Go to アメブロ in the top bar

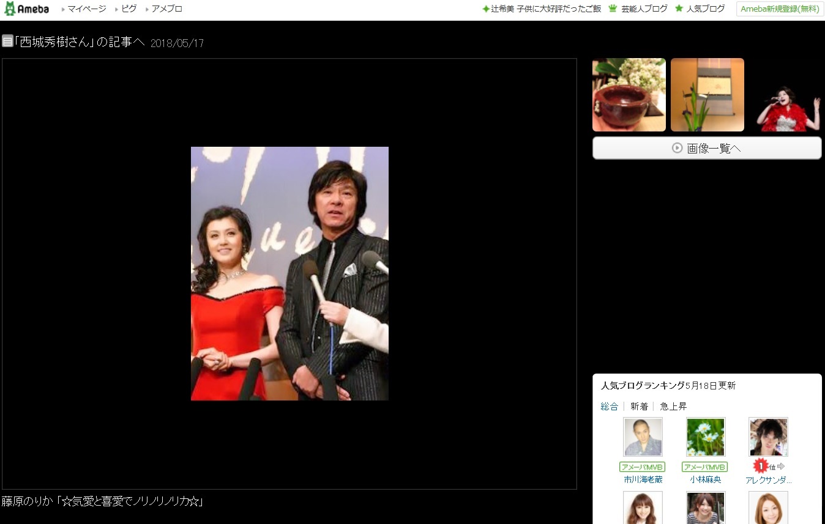click(x=167, y=9)
